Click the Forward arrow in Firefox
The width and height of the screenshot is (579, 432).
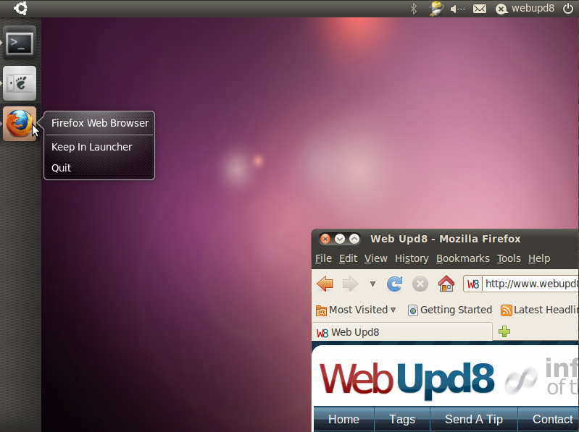351,284
